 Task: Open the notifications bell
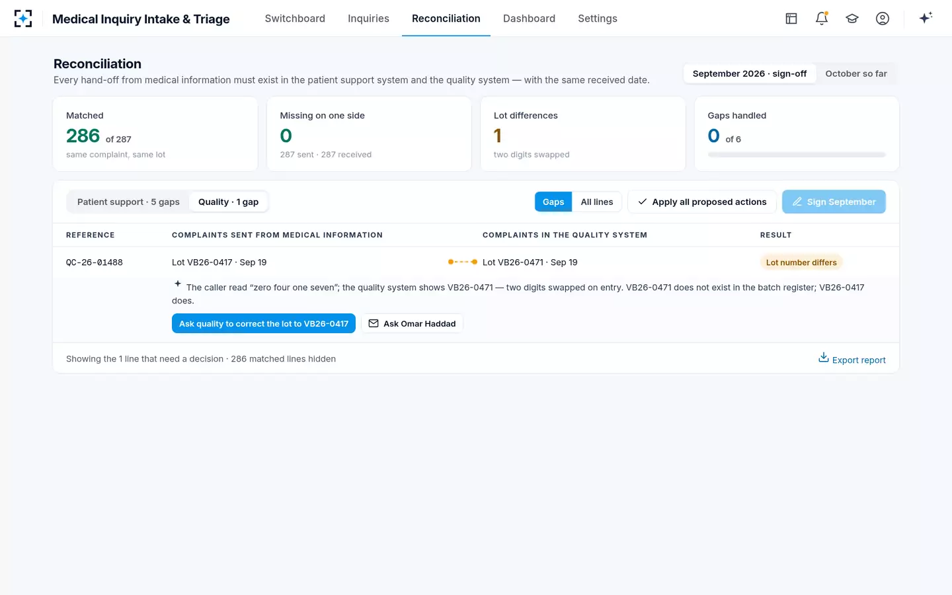[x=822, y=19]
